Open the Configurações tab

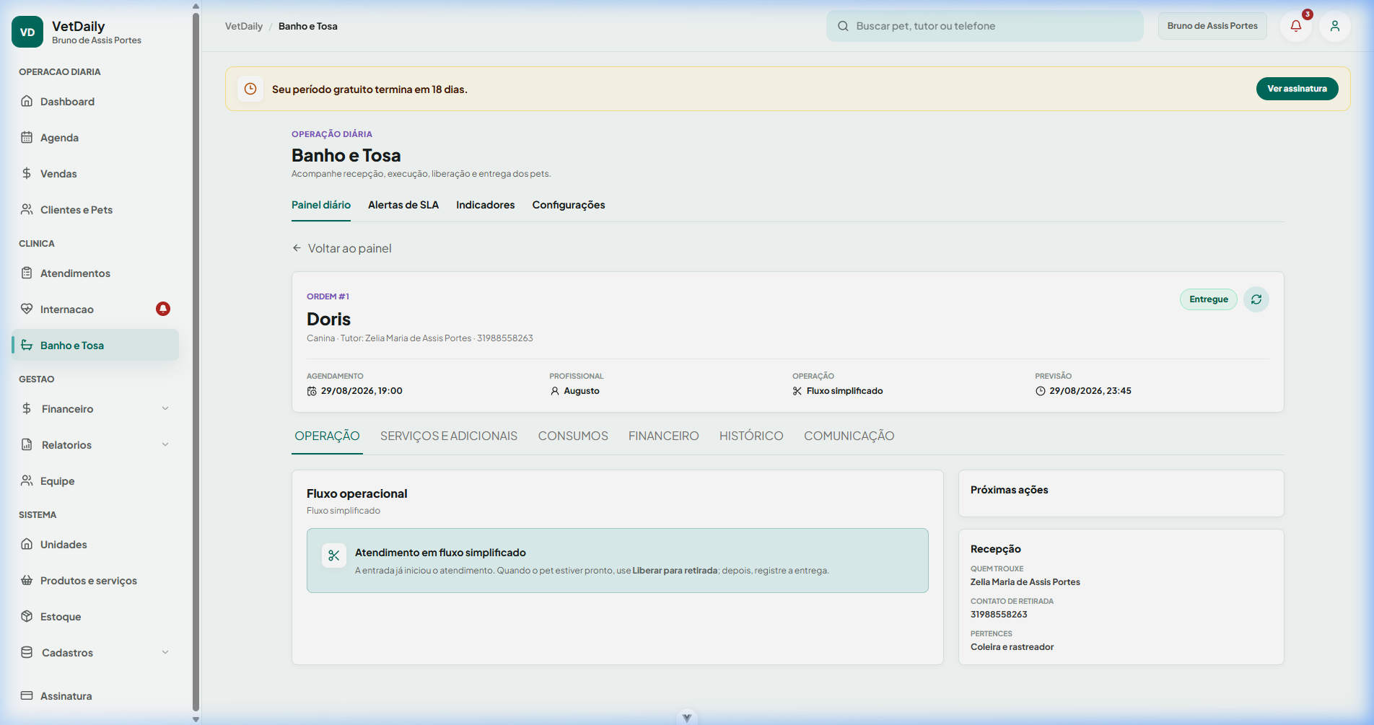coord(569,205)
